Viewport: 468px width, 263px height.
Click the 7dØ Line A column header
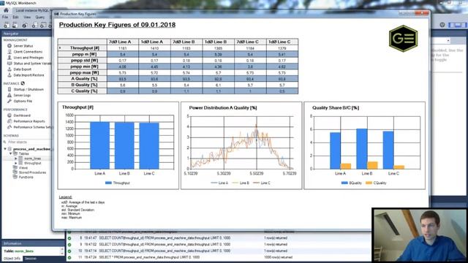(x=123, y=42)
